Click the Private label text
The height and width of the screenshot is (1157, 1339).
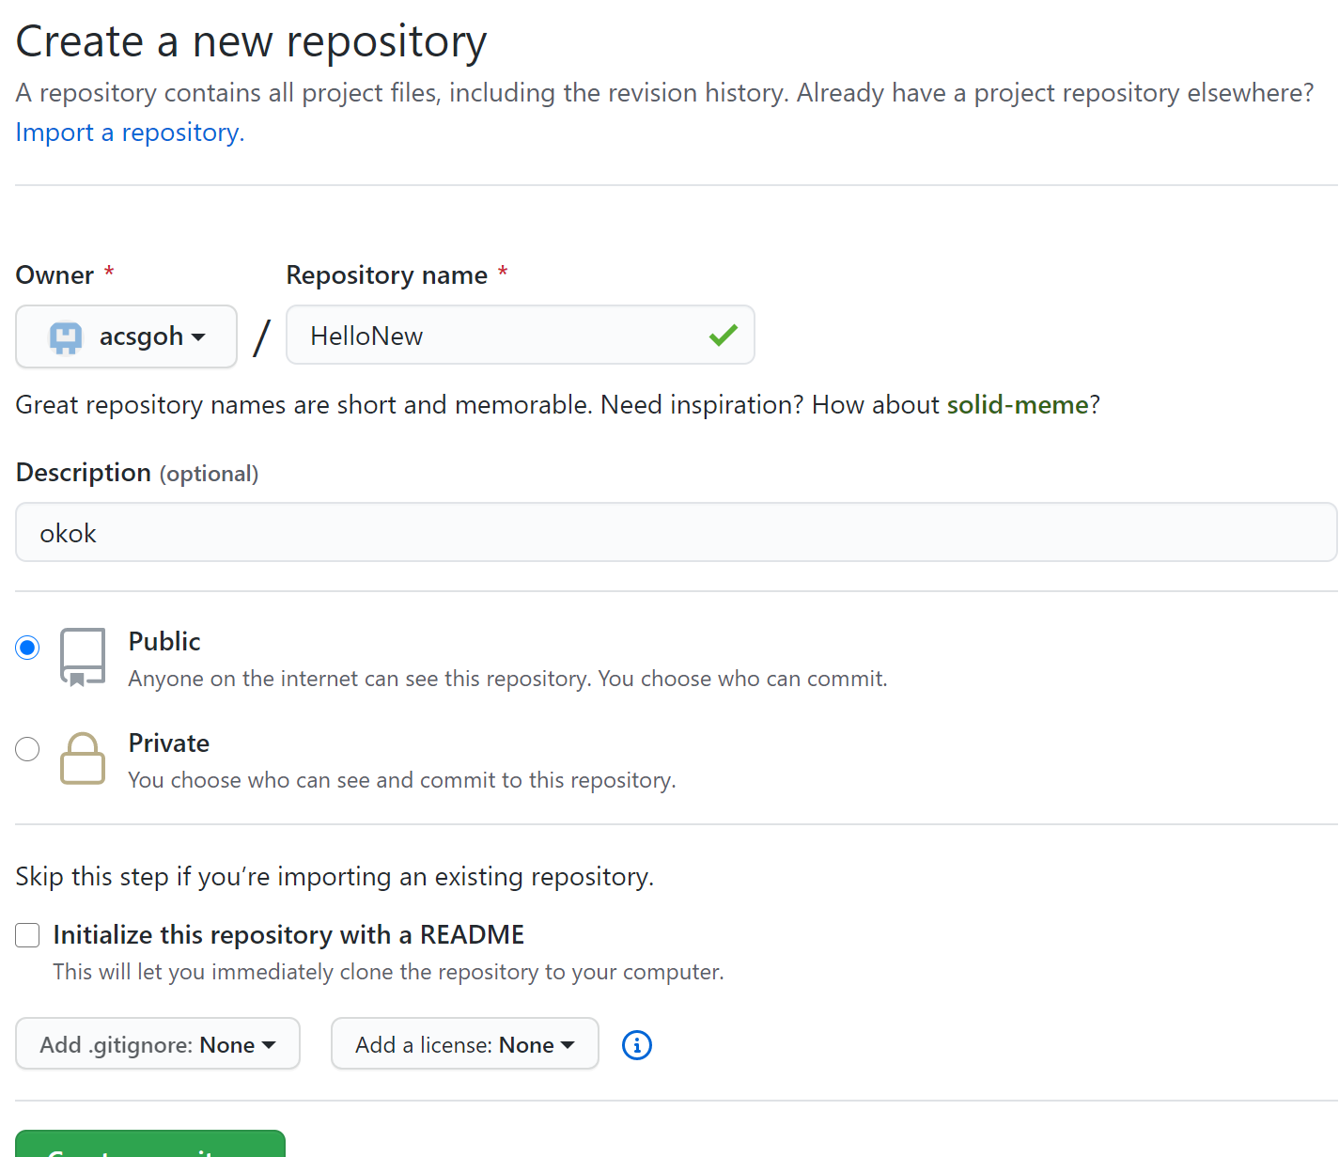(169, 743)
